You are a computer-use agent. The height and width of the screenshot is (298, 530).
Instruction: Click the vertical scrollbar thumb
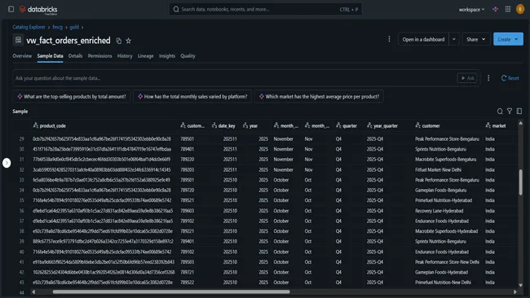tap(520, 182)
